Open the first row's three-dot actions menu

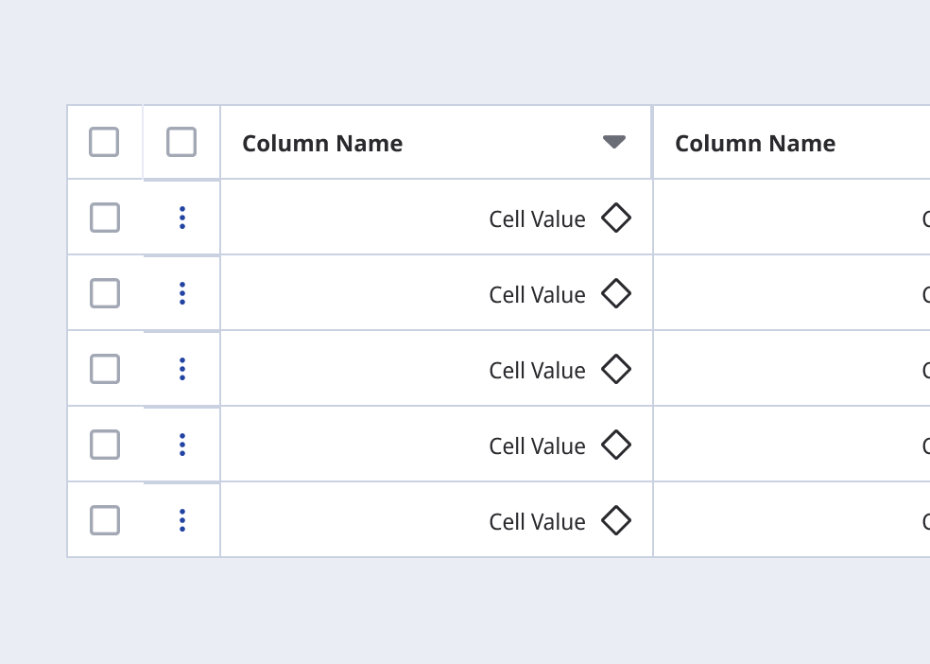(x=181, y=218)
